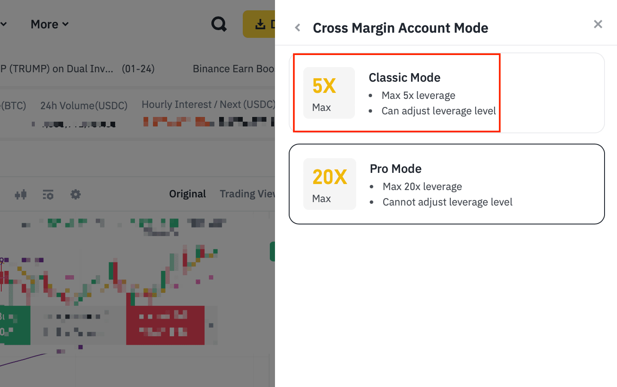Image resolution: width=617 pixels, height=387 pixels.
Task: Close the Cross Margin Account Mode panel
Action: tap(598, 25)
